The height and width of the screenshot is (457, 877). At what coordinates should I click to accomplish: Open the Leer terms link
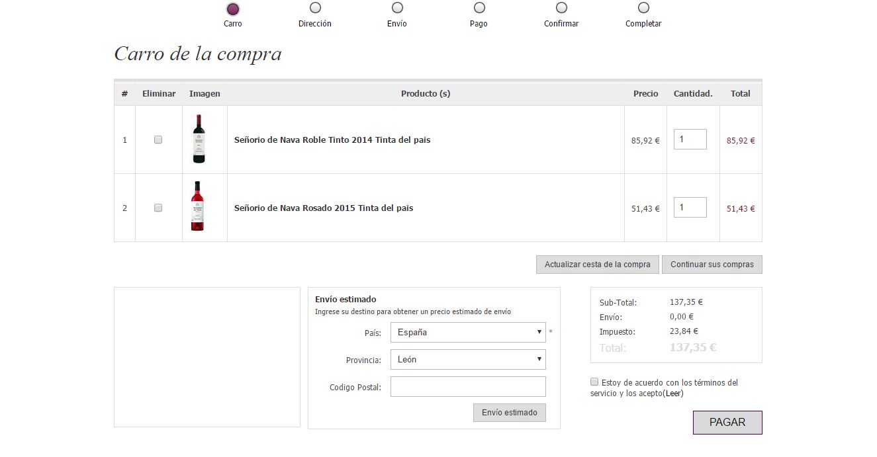[674, 394]
